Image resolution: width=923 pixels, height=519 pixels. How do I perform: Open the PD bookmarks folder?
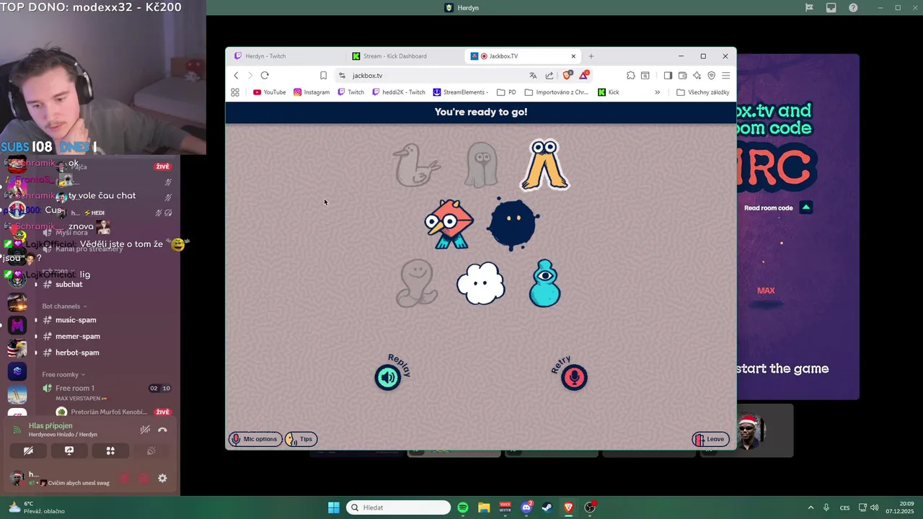507,92
